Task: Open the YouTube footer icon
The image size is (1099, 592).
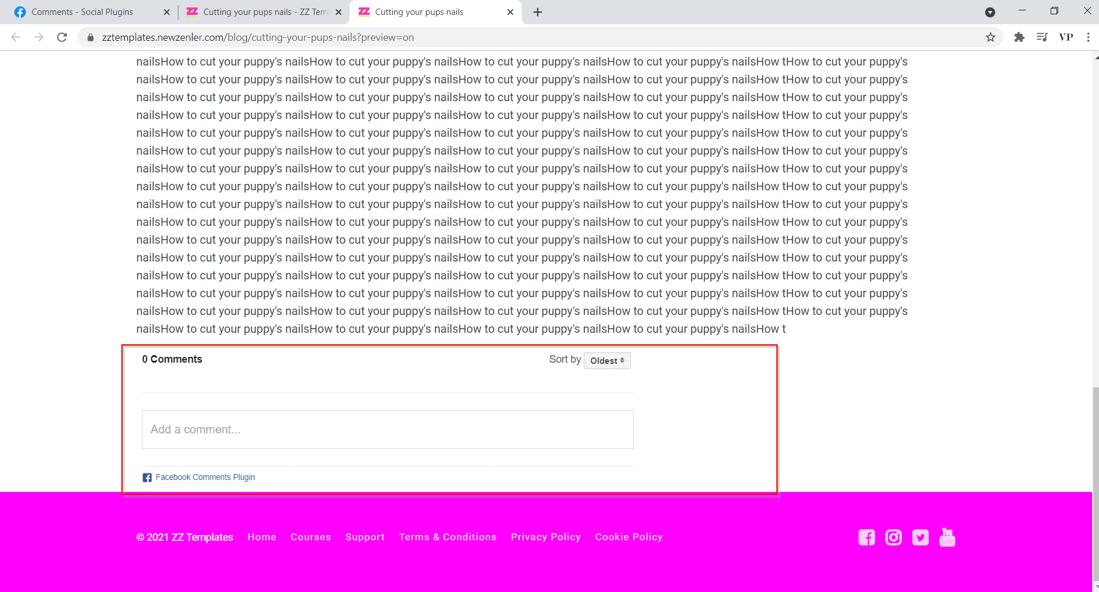Action: pos(947,537)
